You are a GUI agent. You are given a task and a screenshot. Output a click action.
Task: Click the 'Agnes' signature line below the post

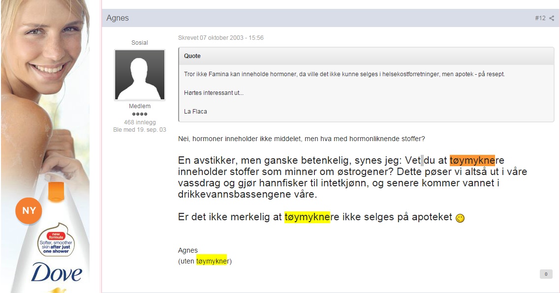188,250
